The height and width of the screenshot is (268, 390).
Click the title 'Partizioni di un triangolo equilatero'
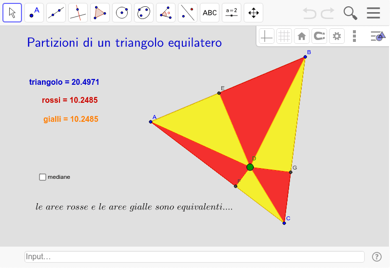(124, 42)
